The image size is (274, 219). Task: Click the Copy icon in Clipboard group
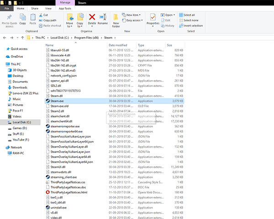(22, 17)
